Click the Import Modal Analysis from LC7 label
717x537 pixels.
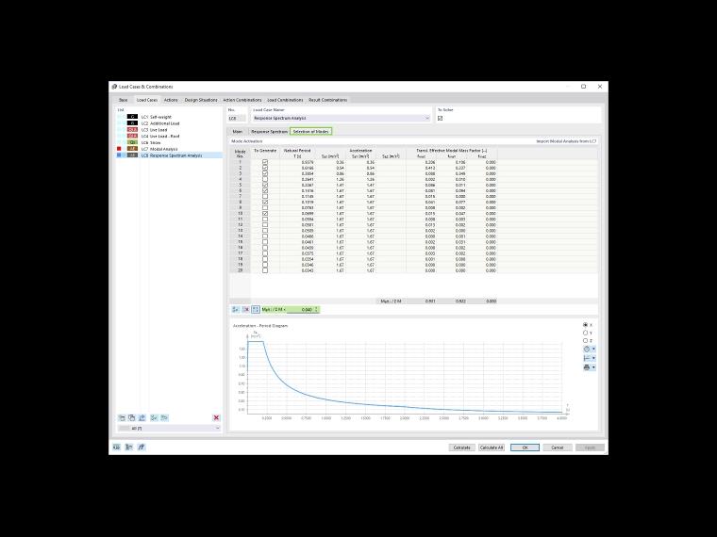click(566, 141)
